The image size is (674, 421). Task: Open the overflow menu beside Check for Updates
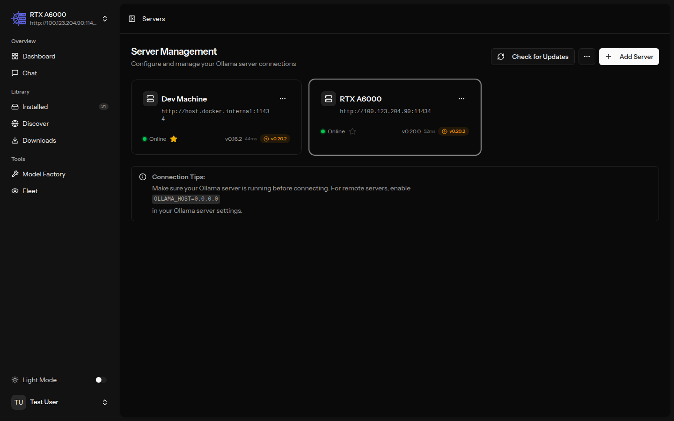pos(586,57)
